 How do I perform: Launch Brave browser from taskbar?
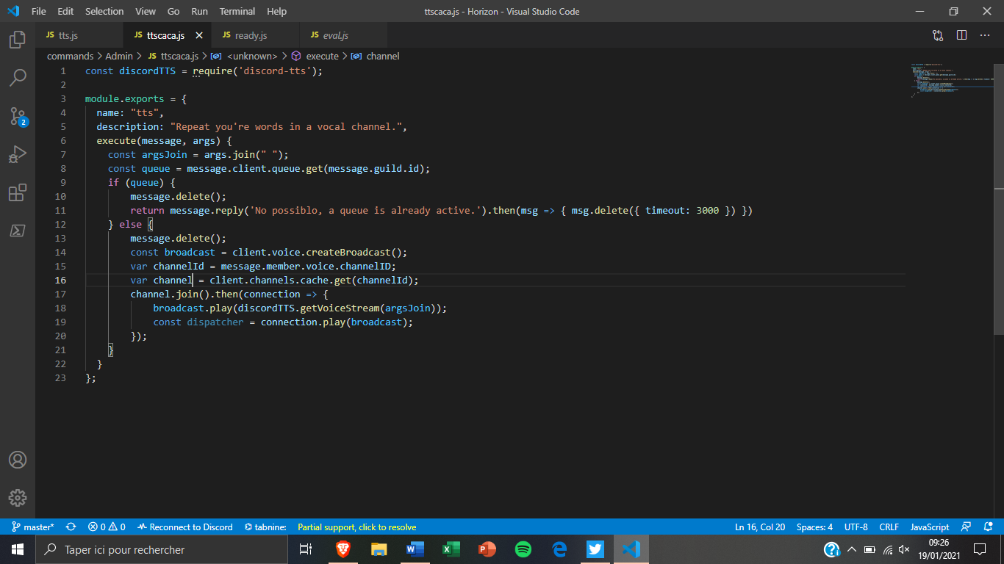click(x=343, y=549)
